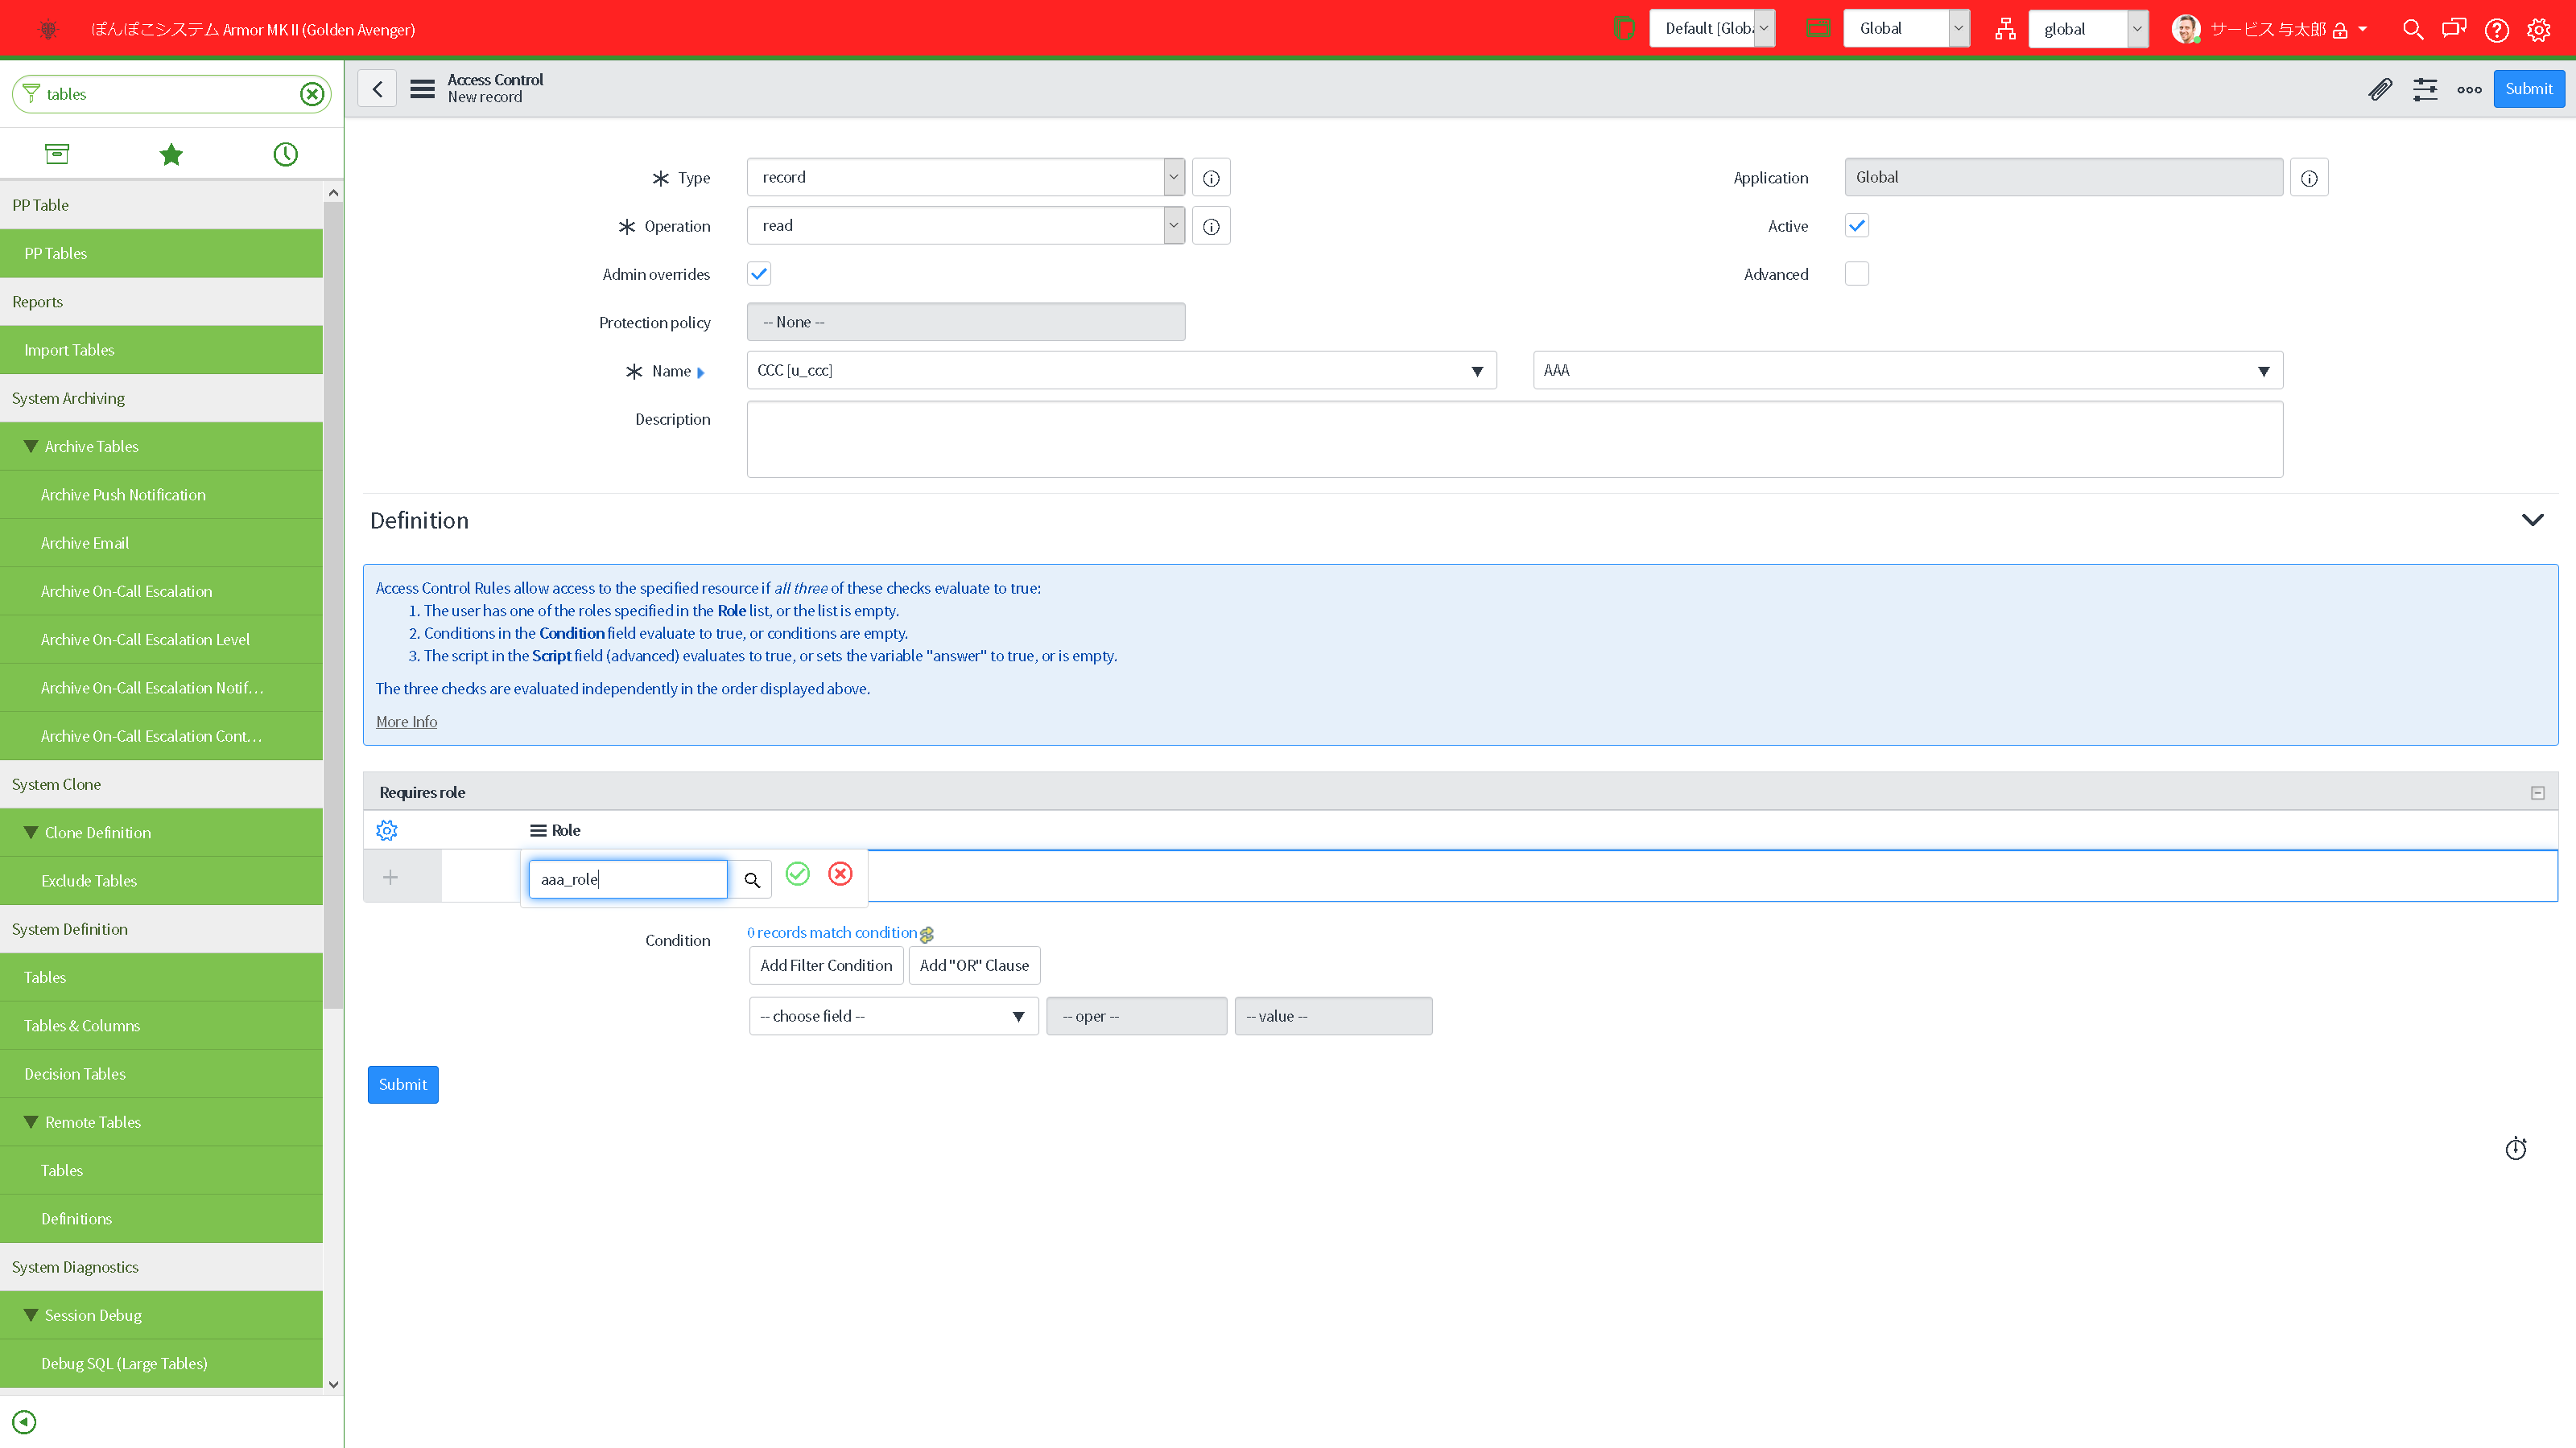Enable the Advanced checkbox
Screen dimensions: 2576x1448
click(1856, 274)
